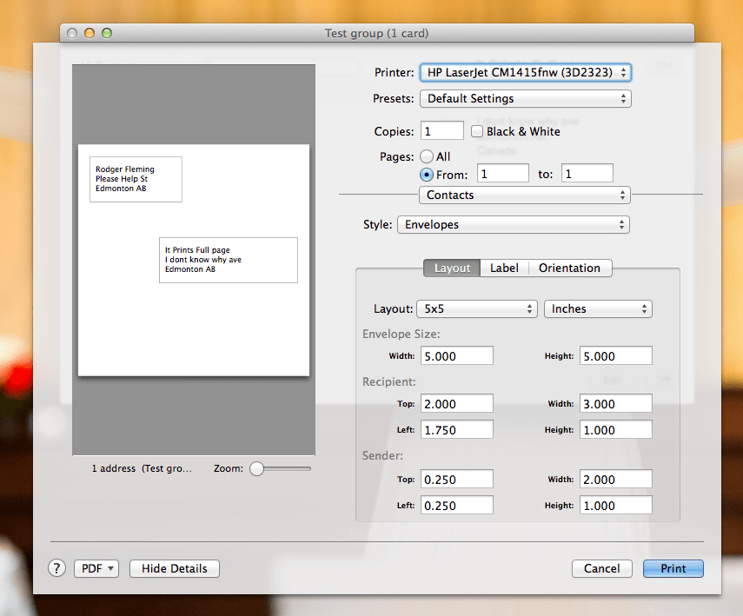Switch to the Orientation tab

(569, 268)
